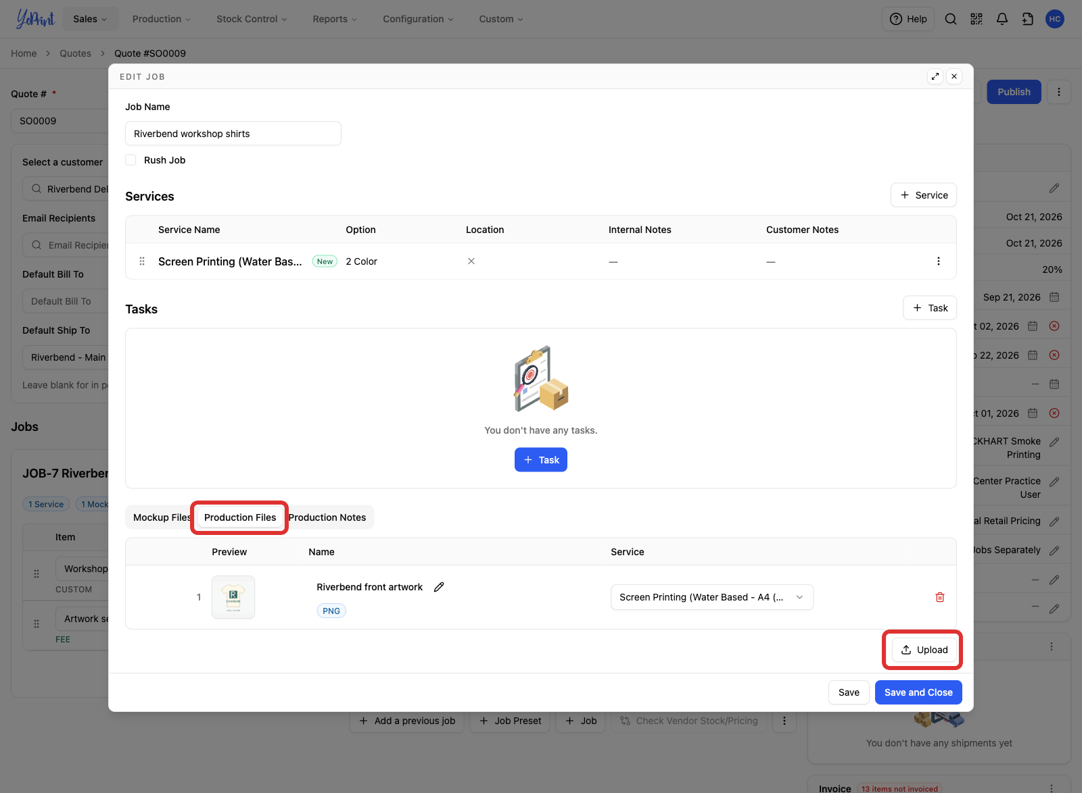Viewport: 1082px width, 793px height.
Task: Click the Save button
Action: (x=849, y=692)
